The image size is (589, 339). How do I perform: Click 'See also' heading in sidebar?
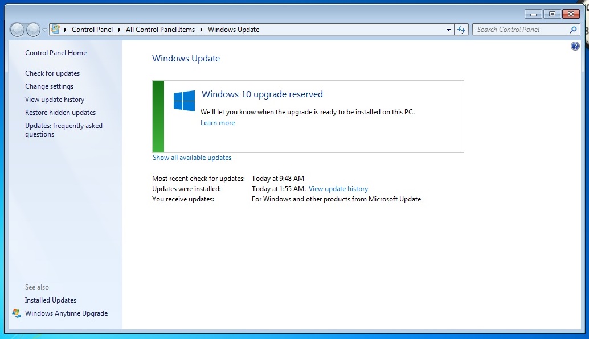pyautogui.click(x=37, y=287)
